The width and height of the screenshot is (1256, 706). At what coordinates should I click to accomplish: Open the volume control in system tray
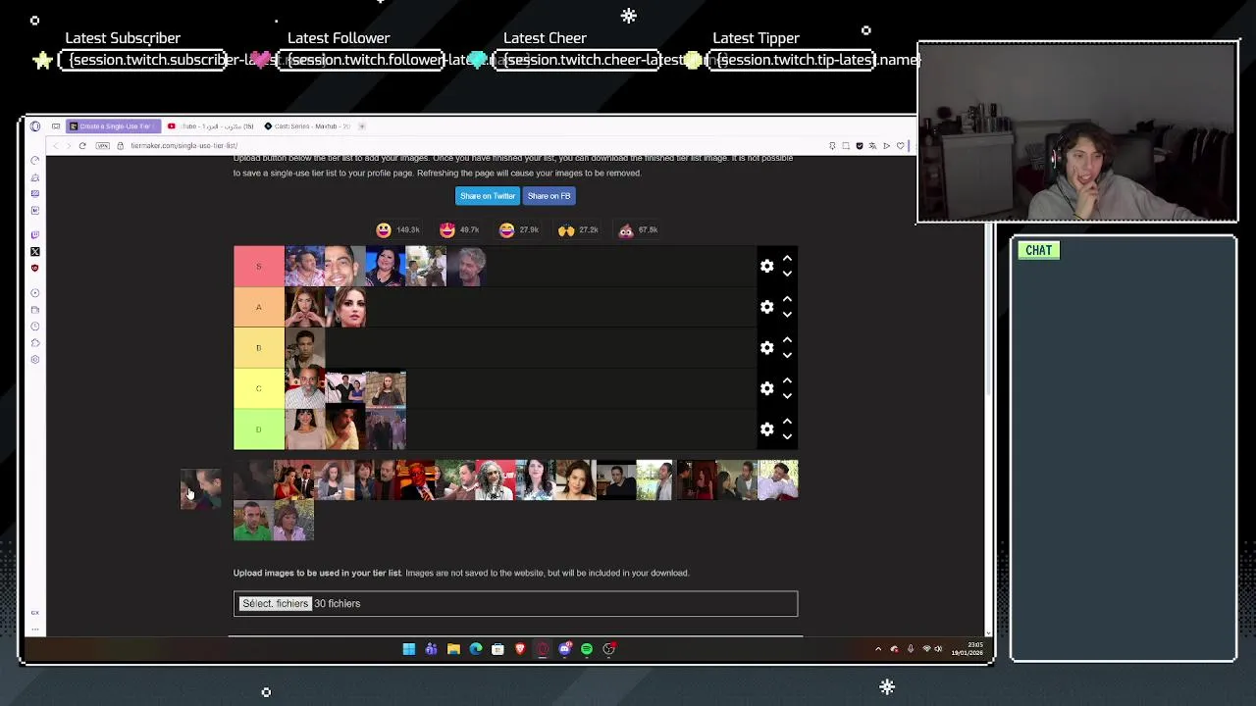click(x=938, y=649)
